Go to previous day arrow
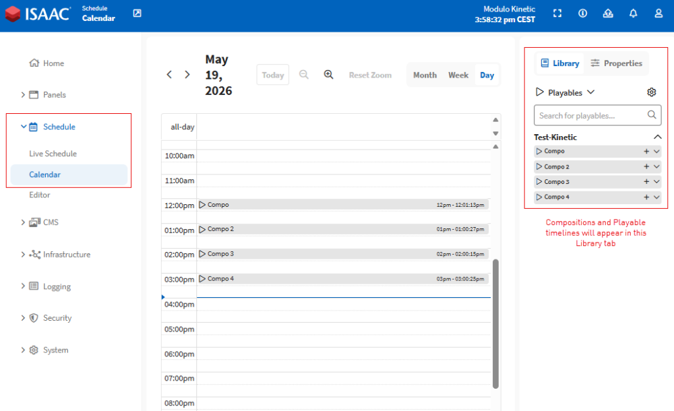This screenshot has width=674, height=411. tap(169, 74)
